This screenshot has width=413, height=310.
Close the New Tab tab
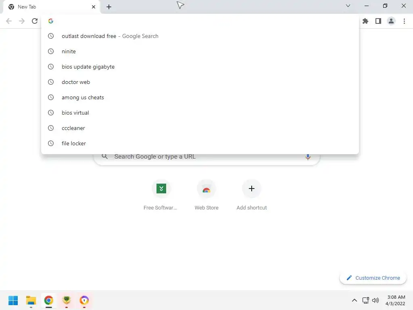pyautogui.click(x=94, y=7)
